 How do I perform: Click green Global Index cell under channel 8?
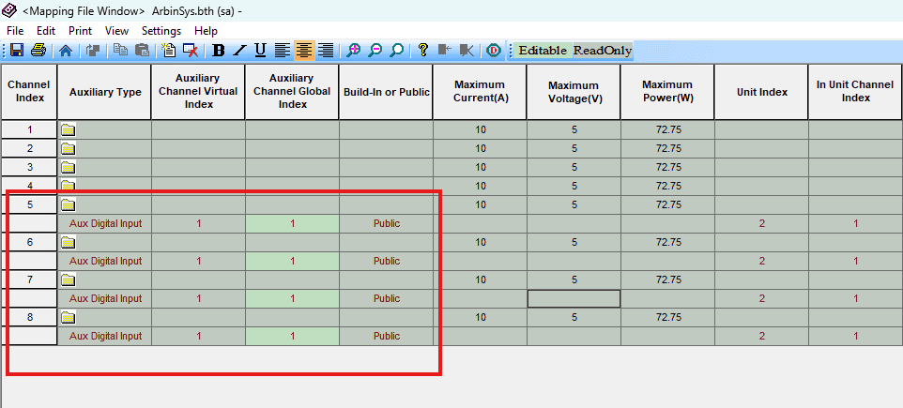[x=292, y=336]
